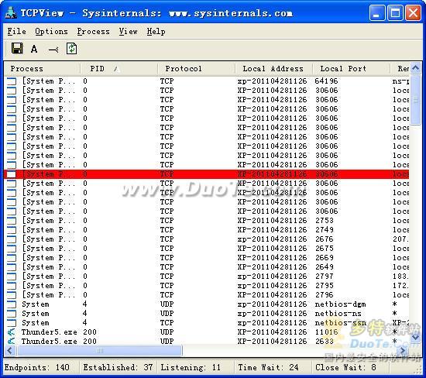The image size is (426, 378).
Task: Click the Established: 37 status entry
Action: click(118, 367)
